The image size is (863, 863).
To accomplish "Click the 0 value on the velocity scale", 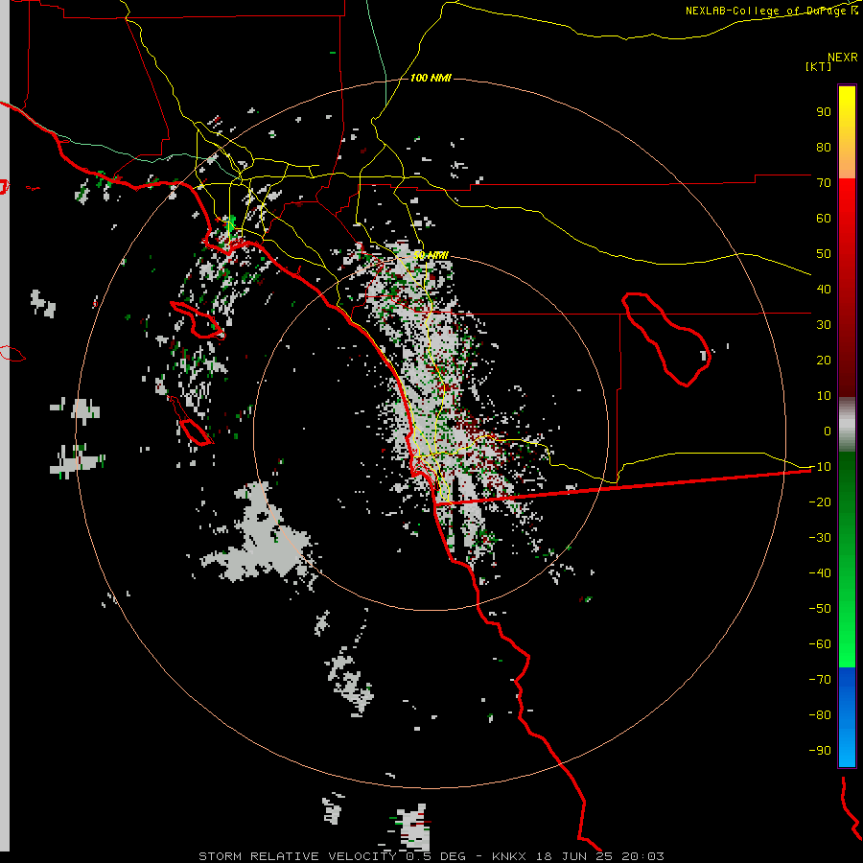I will [828, 431].
